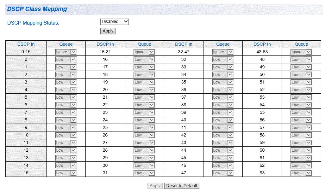Click the first DSCP In column header
The width and height of the screenshot is (325, 192).
coord(26,44)
